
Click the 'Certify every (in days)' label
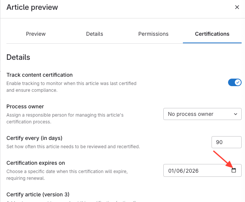(34, 138)
